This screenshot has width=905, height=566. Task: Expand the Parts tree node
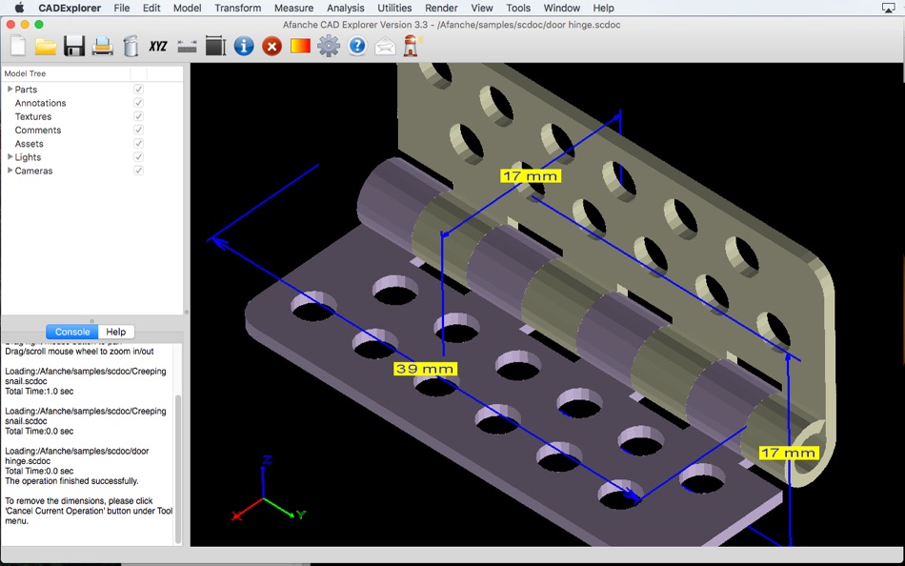tap(10, 89)
